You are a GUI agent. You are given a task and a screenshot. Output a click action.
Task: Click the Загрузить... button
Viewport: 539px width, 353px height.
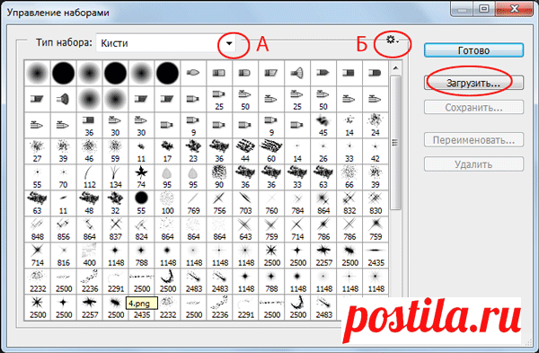pos(473,83)
